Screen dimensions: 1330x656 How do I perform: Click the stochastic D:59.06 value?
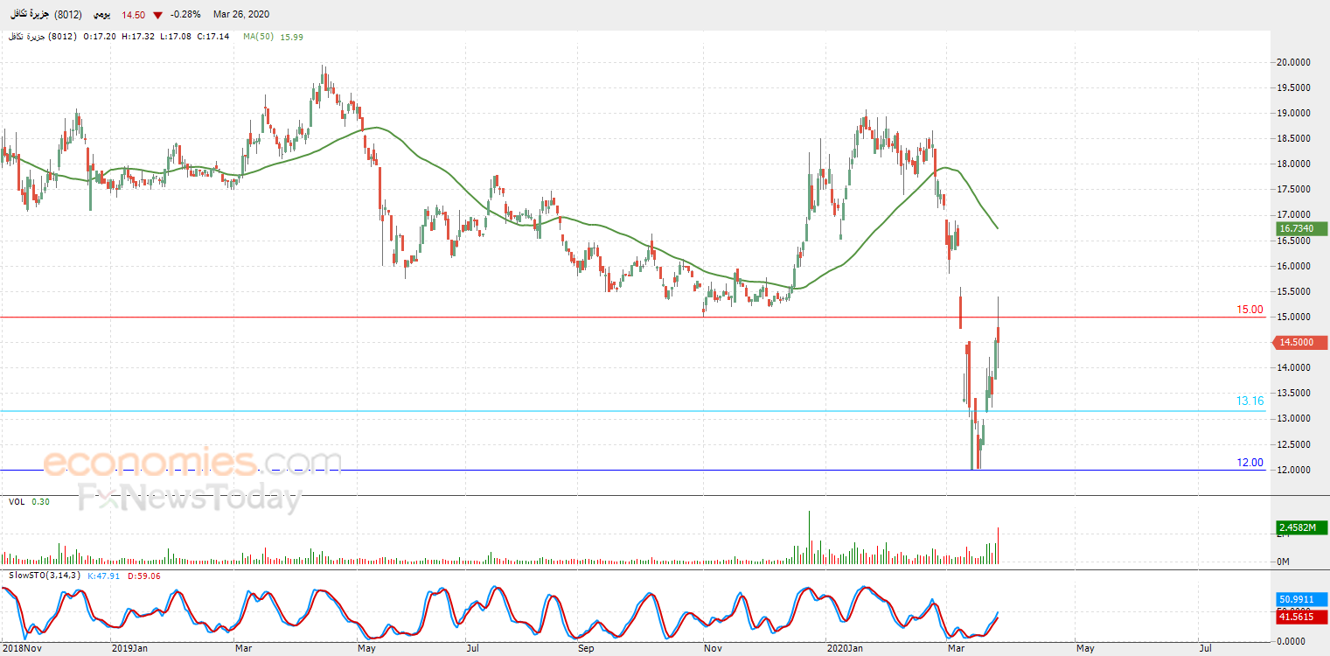(x=143, y=576)
